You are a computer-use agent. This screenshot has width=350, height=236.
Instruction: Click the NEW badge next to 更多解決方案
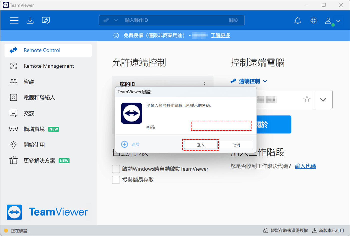(64, 161)
